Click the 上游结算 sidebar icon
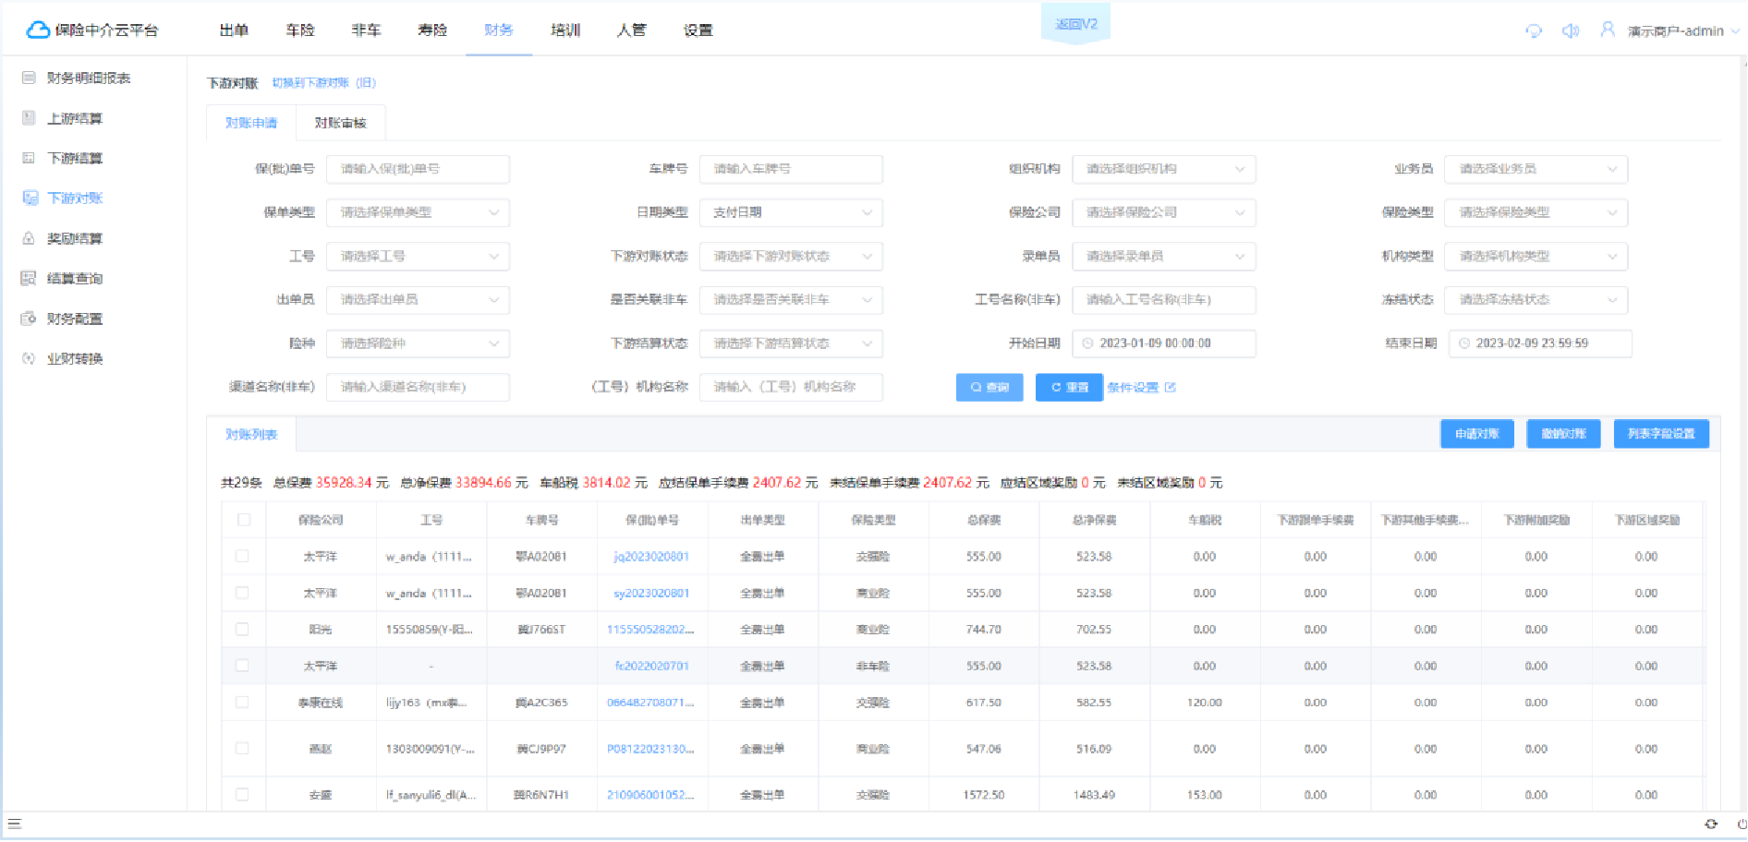 pyautogui.click(x=29, y=118)
